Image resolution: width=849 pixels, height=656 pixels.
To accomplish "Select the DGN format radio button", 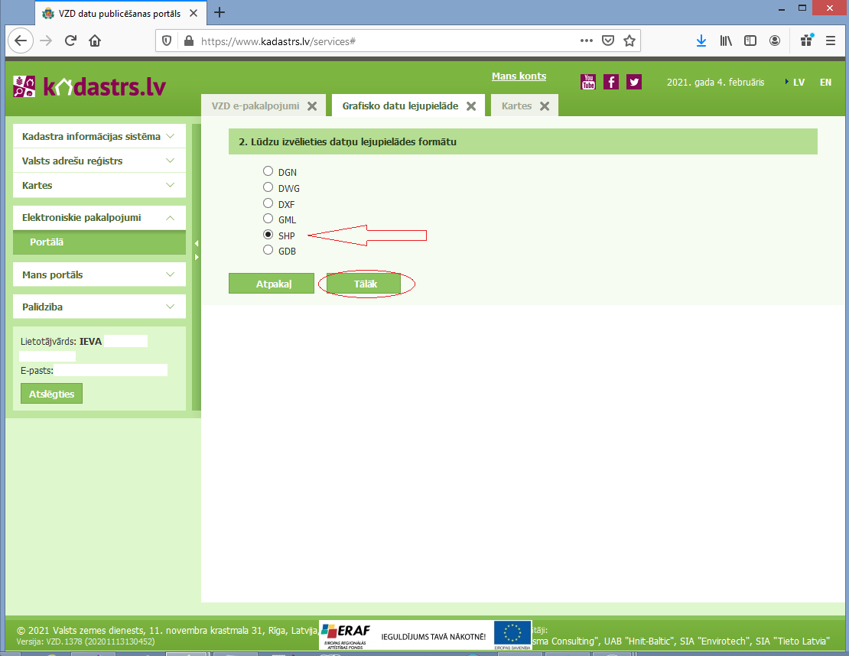I will click(x=268, y=171).
